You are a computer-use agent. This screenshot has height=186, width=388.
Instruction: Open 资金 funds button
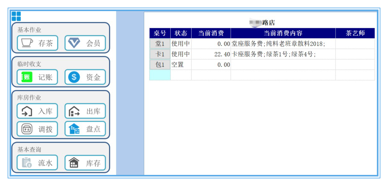click(x=85, y=77)
